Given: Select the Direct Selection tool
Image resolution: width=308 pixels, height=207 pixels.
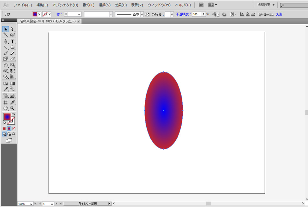Looking at the screenshot, I should pyautogui.click(x=12, y=29).
